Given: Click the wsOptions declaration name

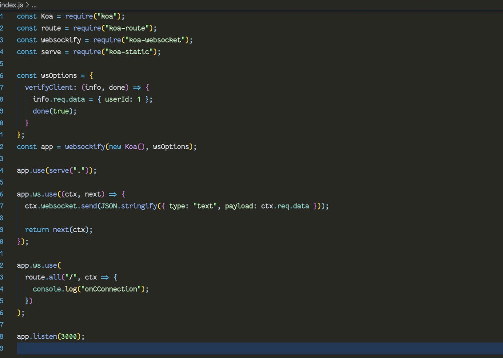Looking at the screenshot, I should coord(59,75).
